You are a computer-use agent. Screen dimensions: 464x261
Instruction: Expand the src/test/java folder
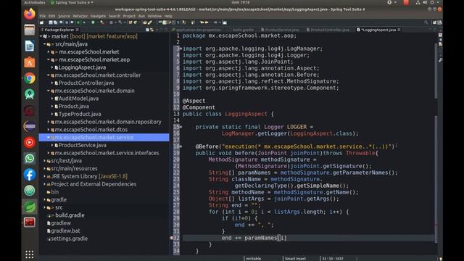tap(45, 161)
